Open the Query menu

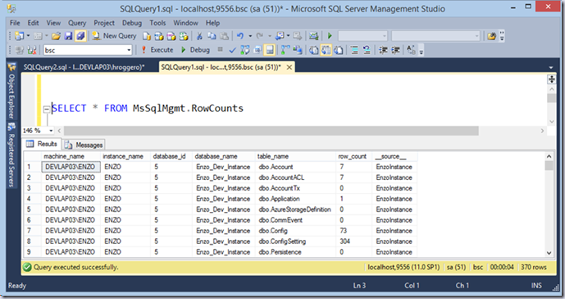click(77, 23)
